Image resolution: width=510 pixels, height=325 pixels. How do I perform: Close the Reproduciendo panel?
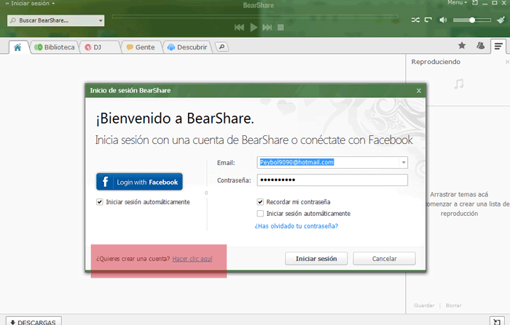coord(507,62)
